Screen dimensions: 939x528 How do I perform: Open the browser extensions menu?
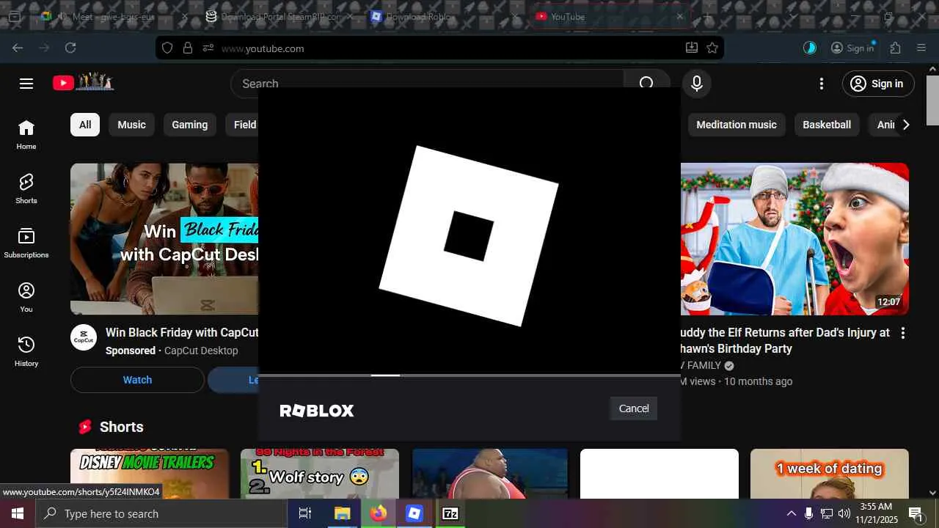point(895,48)
